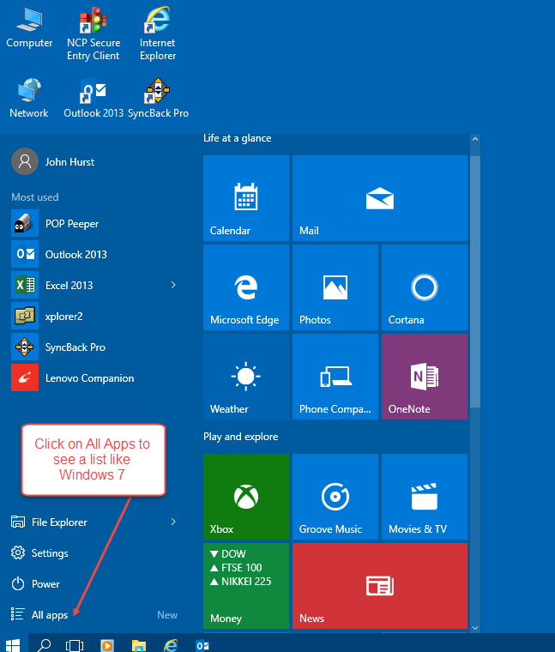This screenshot has height=652, width=555.
Task: Open the Computer desktop icon
Action: point(29,28)
